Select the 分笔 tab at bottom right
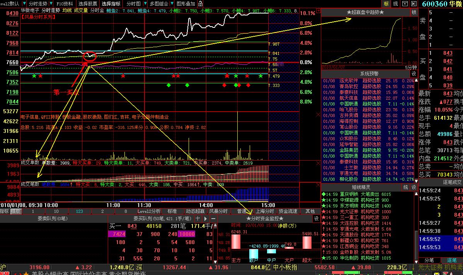This screenshot has width=463, height=275. tap(429, 260)
